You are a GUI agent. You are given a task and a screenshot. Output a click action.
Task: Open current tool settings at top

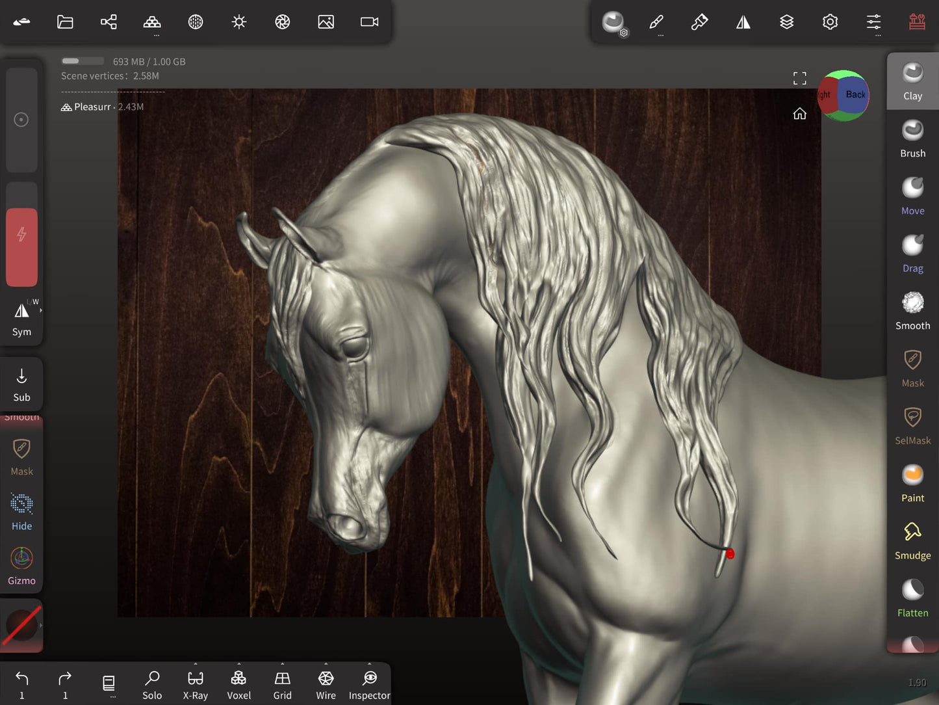pyautogui.click(x=613, y=23)
